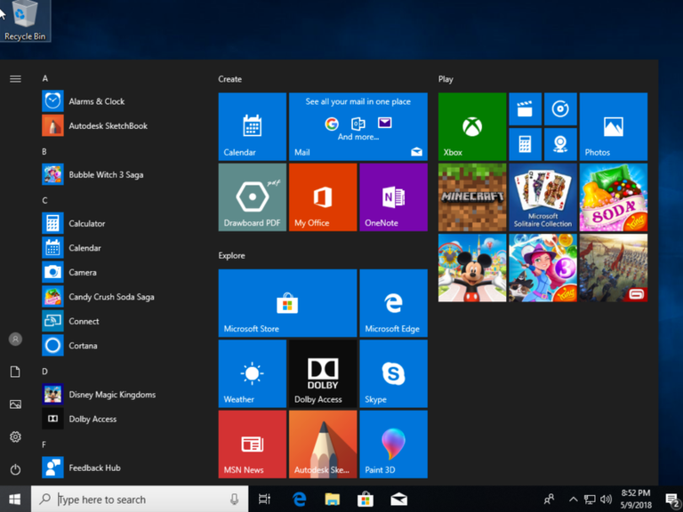
Task: Open Microsoft Solitaire Collection tile
Action: pos(542,196)
